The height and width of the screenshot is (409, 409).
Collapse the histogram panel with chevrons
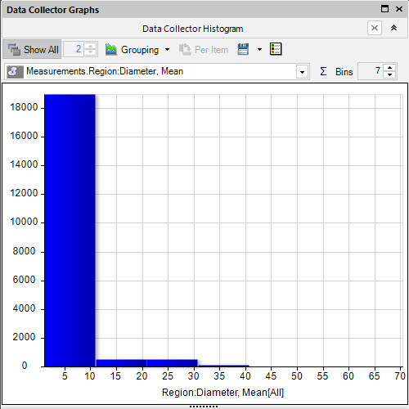[393, 28]
